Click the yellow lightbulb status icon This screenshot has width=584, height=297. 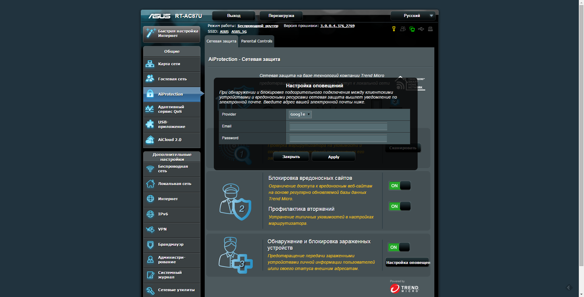tap(394, 29)
